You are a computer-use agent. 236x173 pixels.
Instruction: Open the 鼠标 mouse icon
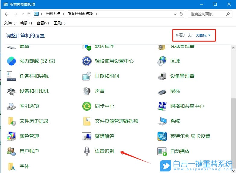pos(162,91)
